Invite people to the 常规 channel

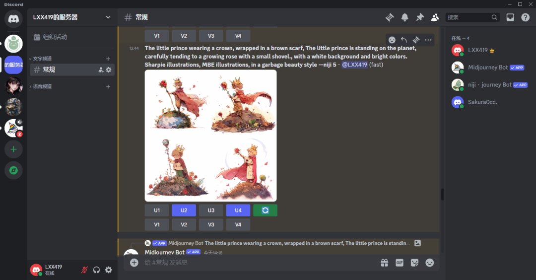pos(101,70)
